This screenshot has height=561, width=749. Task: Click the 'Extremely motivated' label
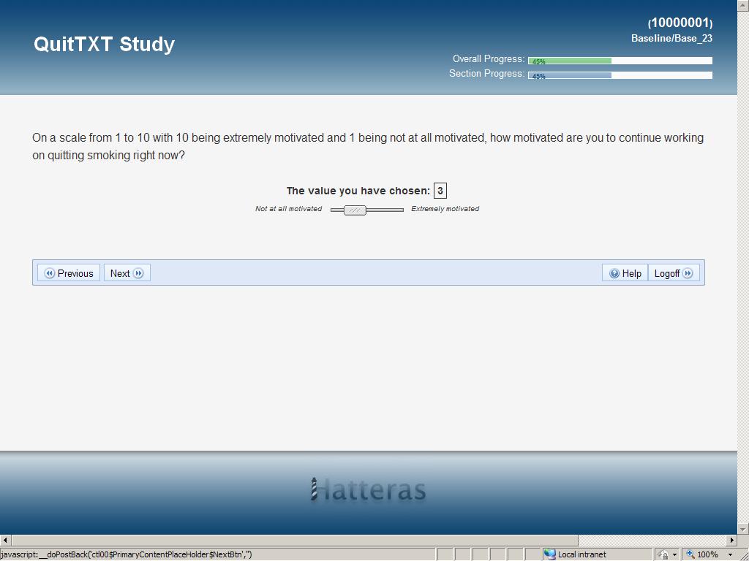pos(445,208)
